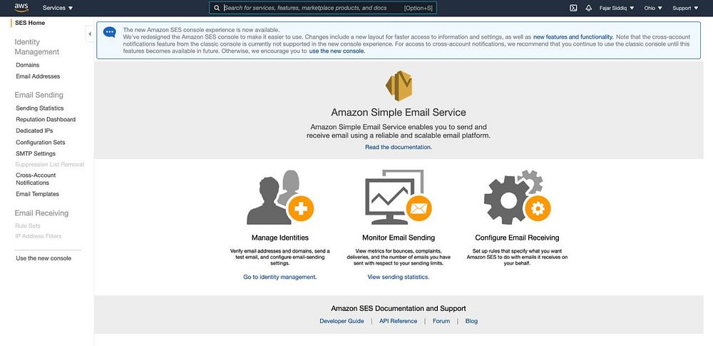Open the Support dropdown menu
This screenshot has width=713, height=346.
coord(685,8)
